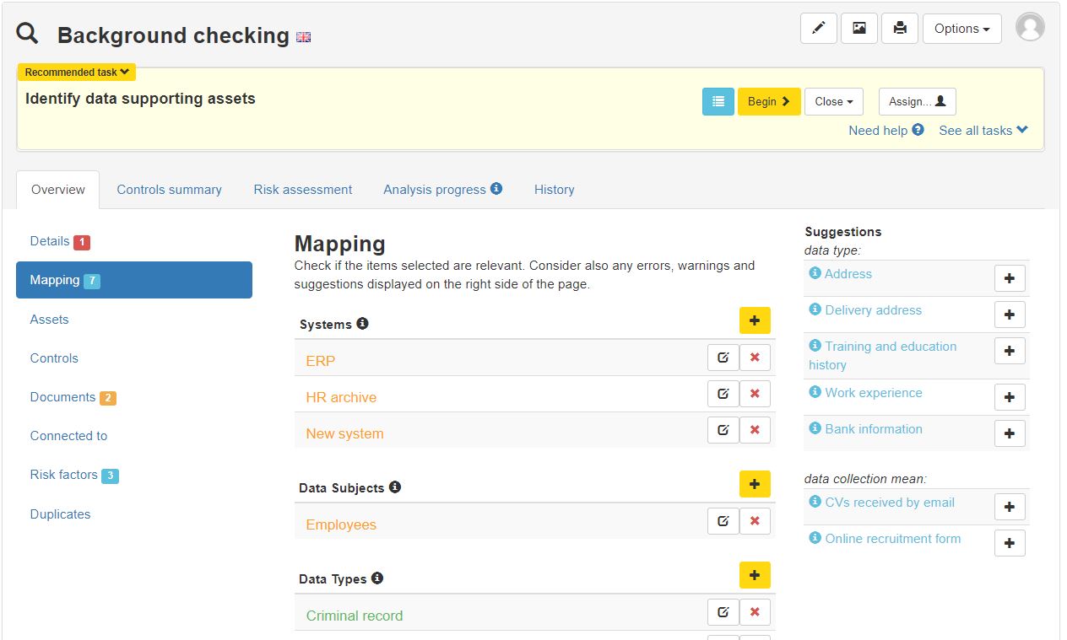Click the info icon beside Data Subjects

click(394, 487)
